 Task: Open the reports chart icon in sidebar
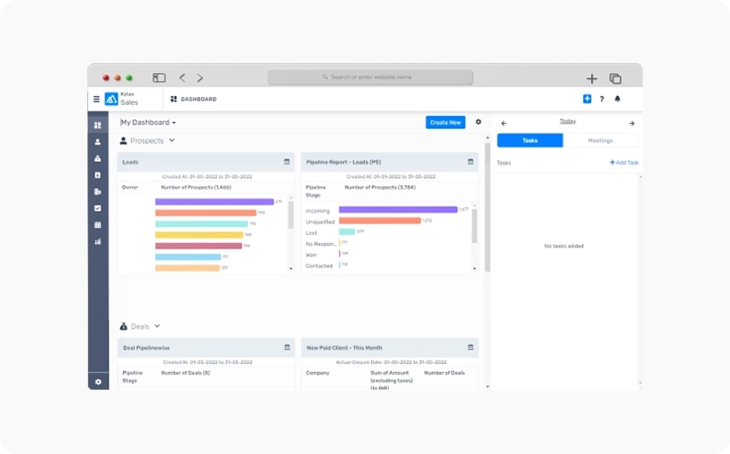pos(98,241)
